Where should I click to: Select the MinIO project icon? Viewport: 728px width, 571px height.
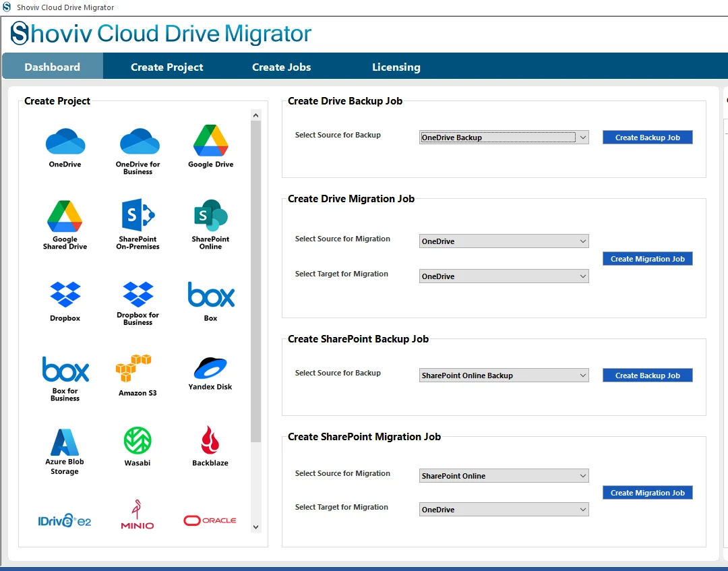pyautogui.click(x=137, y=514)
